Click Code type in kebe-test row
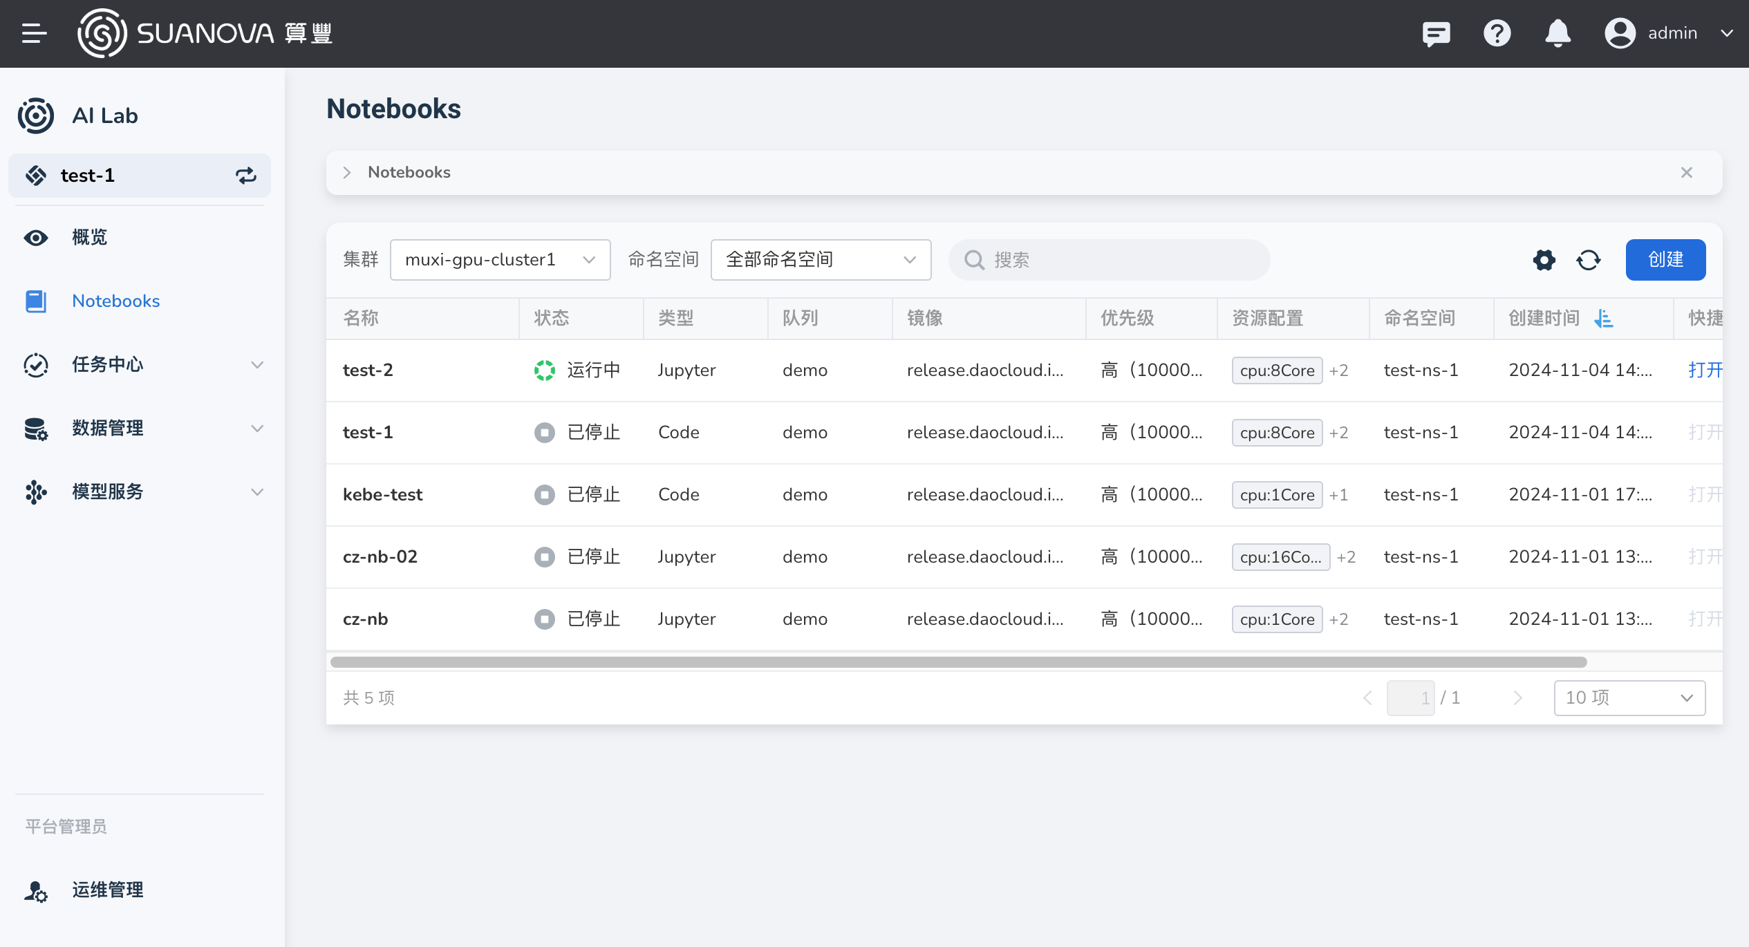The height and width of the screenshot is (947, 1749). click(678, 495)
